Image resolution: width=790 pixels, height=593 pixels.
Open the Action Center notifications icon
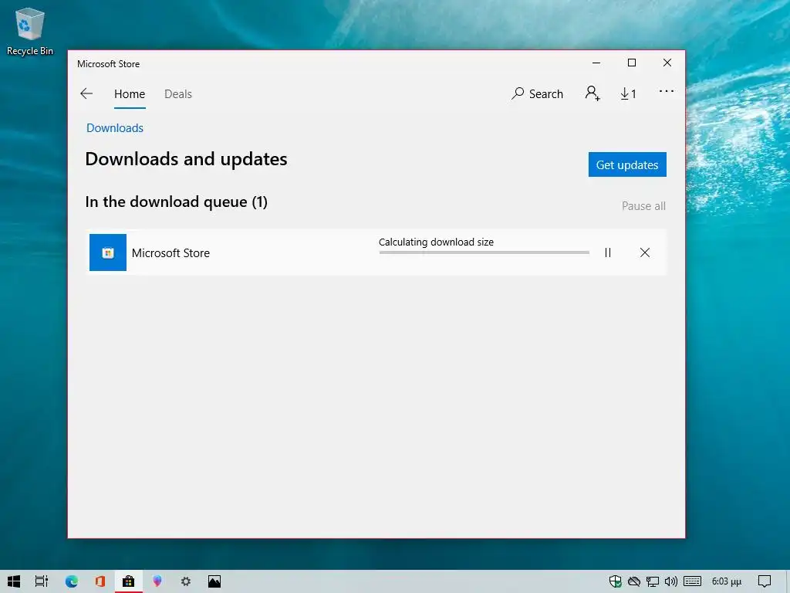point(765,581)
